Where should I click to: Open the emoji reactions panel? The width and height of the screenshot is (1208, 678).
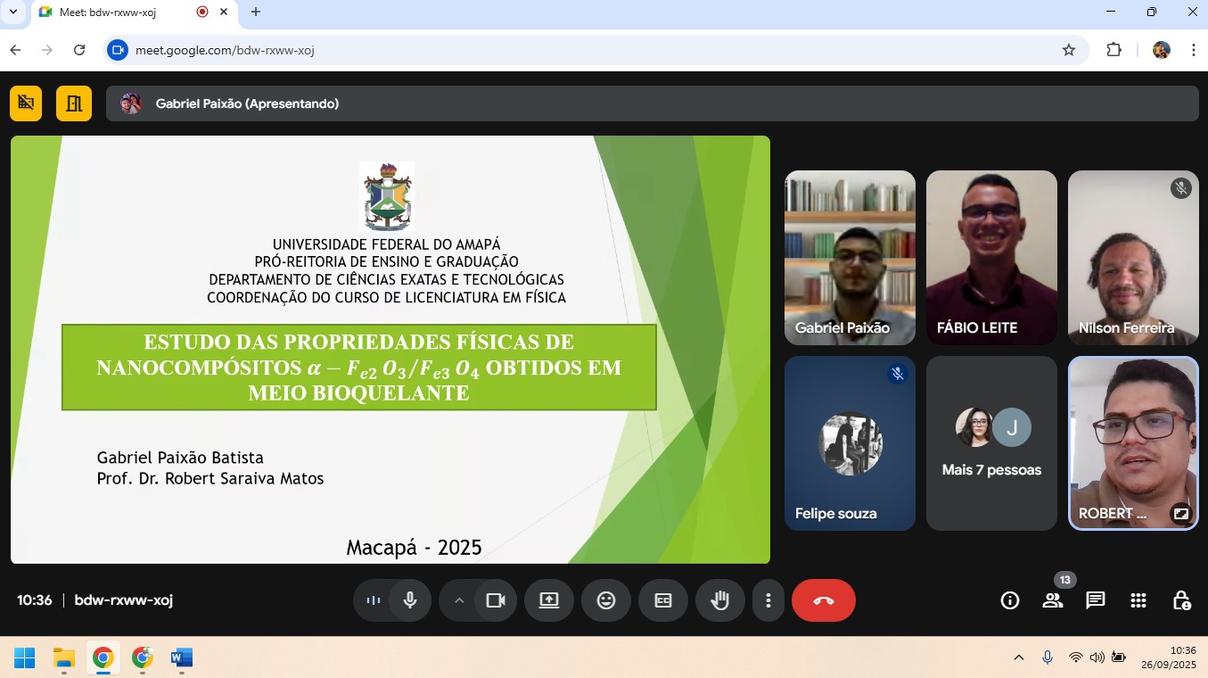point(606,600)
